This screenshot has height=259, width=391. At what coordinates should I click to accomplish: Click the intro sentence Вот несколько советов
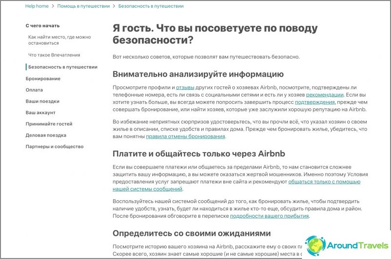[x=206, y=57]
